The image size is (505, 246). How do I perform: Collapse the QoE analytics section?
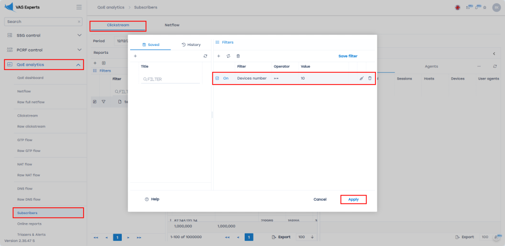click(79, 65)
